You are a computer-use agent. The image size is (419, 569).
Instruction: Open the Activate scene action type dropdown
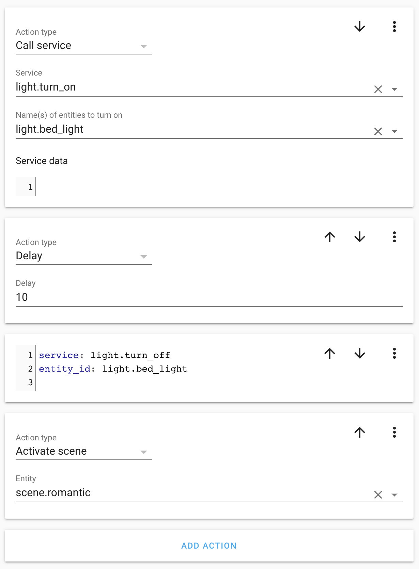(x=143, y=452)
